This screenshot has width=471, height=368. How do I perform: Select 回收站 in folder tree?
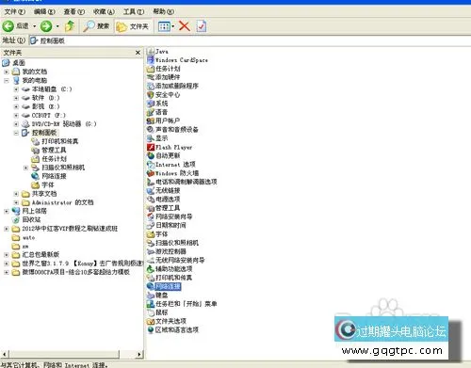point(26,219)
